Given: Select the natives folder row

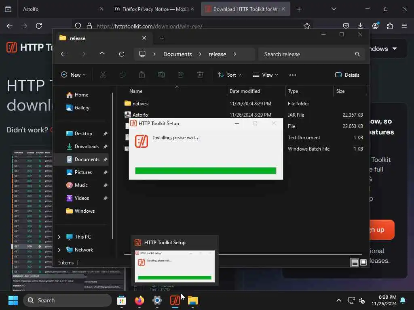Looking at the screenshot, I should [244, 104].
